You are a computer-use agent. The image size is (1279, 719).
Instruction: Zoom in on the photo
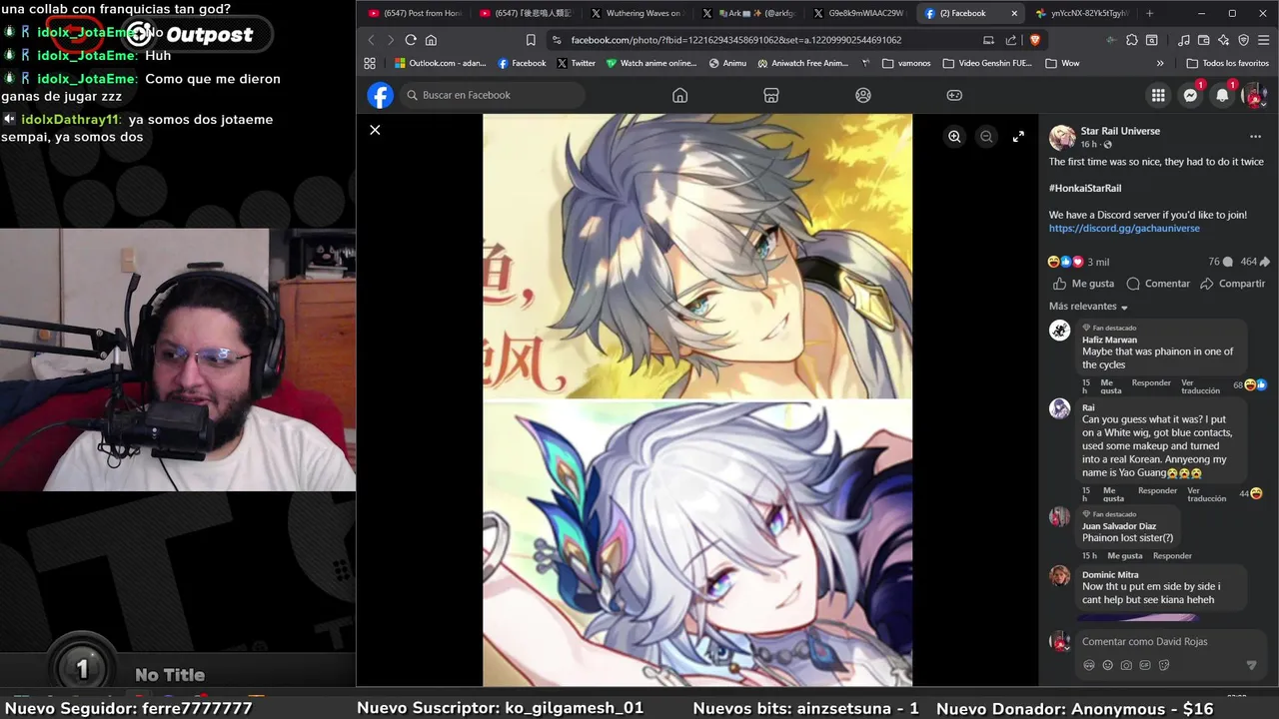click(954, 137)
